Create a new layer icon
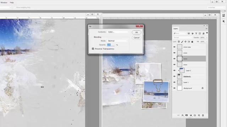The image size is (227, 127). [199, 115]
